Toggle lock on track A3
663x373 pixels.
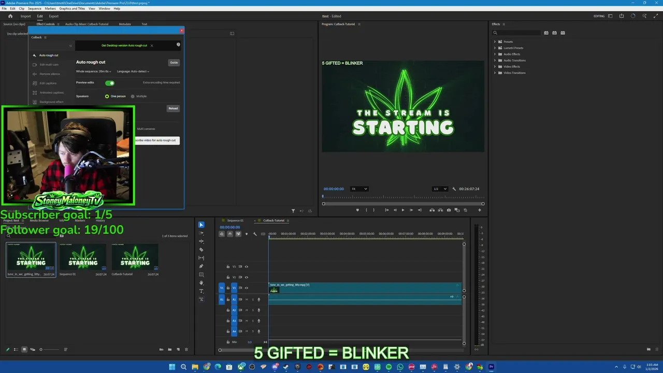(228, 321)
